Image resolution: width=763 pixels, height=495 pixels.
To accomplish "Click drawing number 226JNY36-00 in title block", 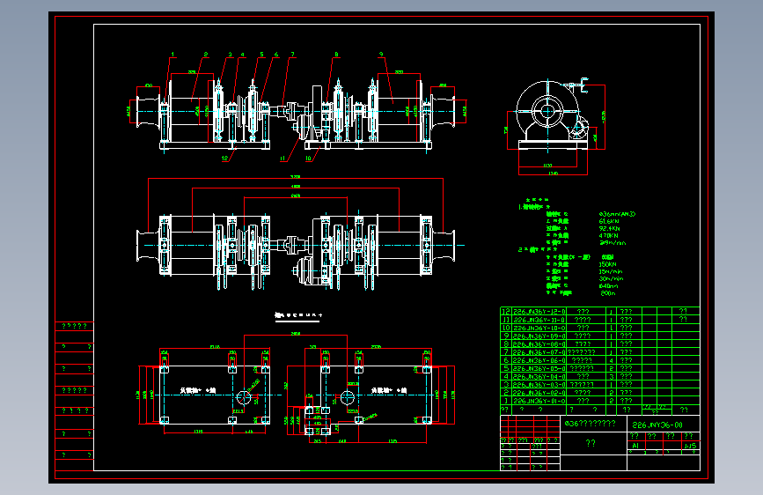I will tap(657, 425).
